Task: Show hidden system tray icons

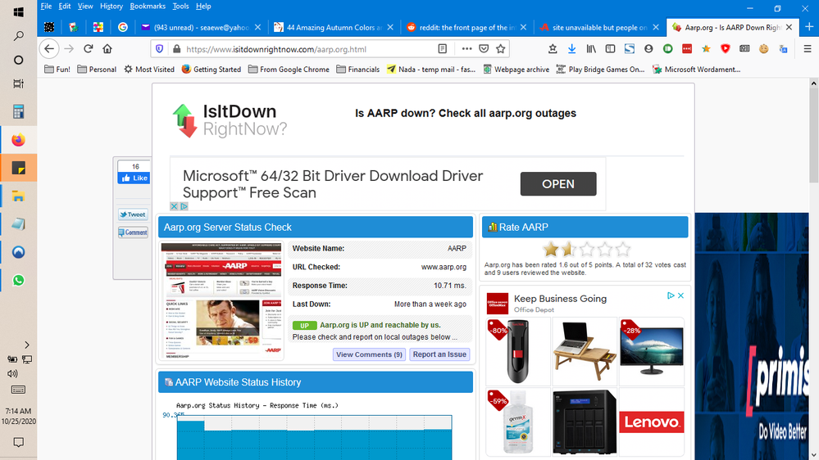Action: [x=26, y=345]
